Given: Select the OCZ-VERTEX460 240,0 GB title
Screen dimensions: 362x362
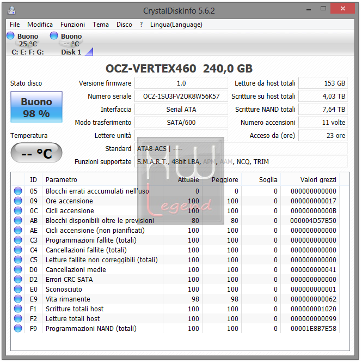Looking at the screenshot, I should click(x=179, y=69).
